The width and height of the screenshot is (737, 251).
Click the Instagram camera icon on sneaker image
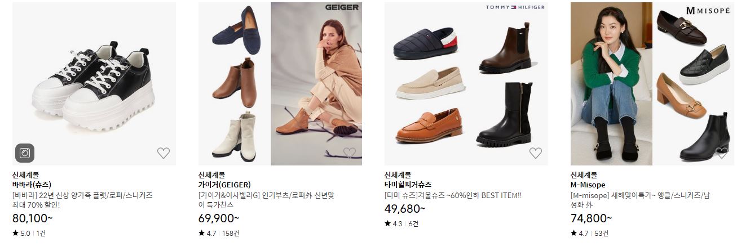pos(25,153)
